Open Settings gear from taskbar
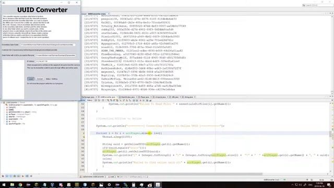This screenshot has height=188, width=334. tap(109, 185)
